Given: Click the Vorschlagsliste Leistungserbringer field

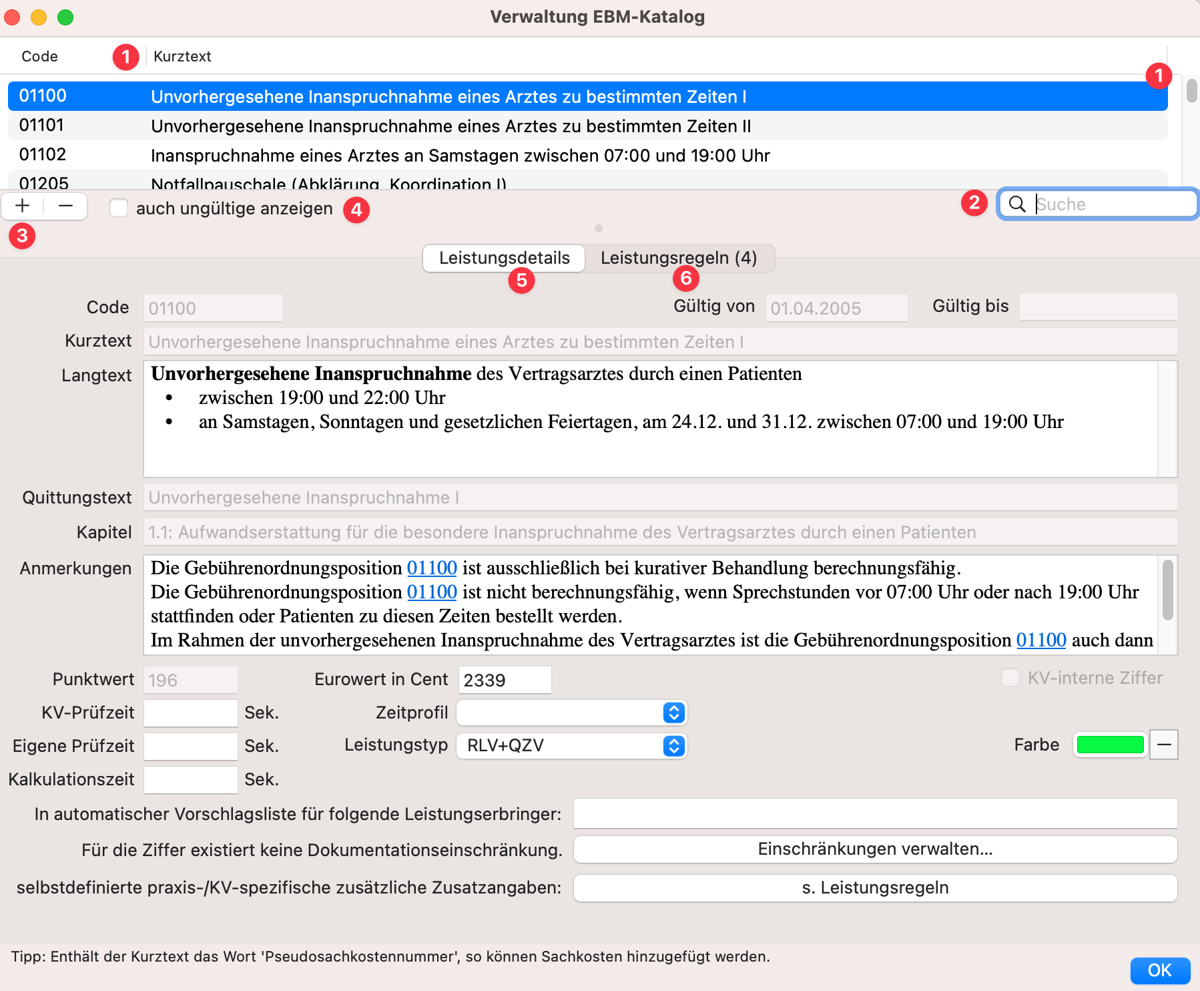Looking at the screenshot, I should [x=876, y=813].
